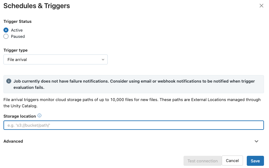Screen dimensions: 269x168
Task: Click the Schedules & Triggers dialog title
Action: pos(37,6)
